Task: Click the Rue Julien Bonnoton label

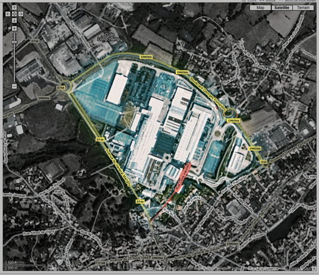Action: (x=80, y=35)
